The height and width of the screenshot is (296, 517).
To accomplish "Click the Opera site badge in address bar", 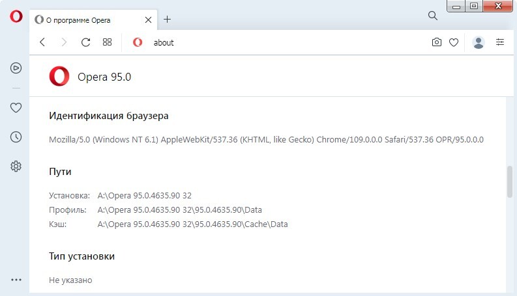I will pos(138,42).
